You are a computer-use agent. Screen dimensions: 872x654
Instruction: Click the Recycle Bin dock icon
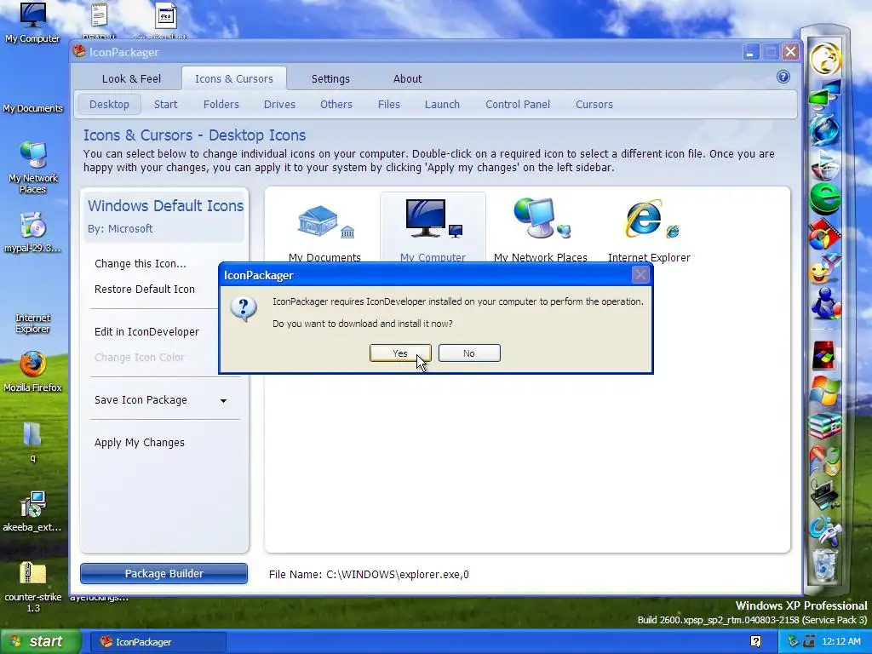point(824,564)
